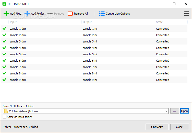This screenshot has width=192, height=133.
Task: Click Converted state of sample 9.dcm row
Action: click(163, 80)
